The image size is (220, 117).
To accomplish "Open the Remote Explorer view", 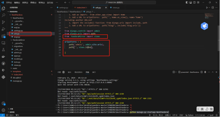I will 3,43.
